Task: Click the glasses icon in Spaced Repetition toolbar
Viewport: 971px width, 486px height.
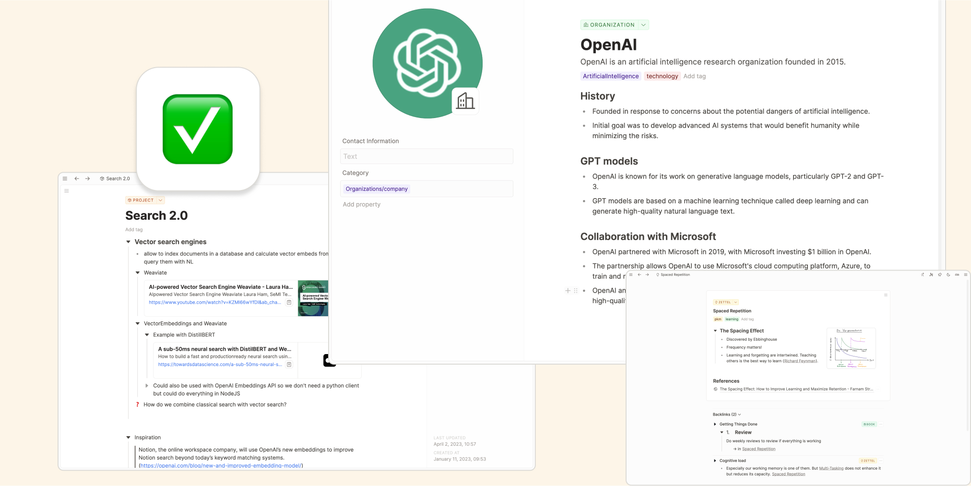Action: pyautogui.click(x=957, y=275)
